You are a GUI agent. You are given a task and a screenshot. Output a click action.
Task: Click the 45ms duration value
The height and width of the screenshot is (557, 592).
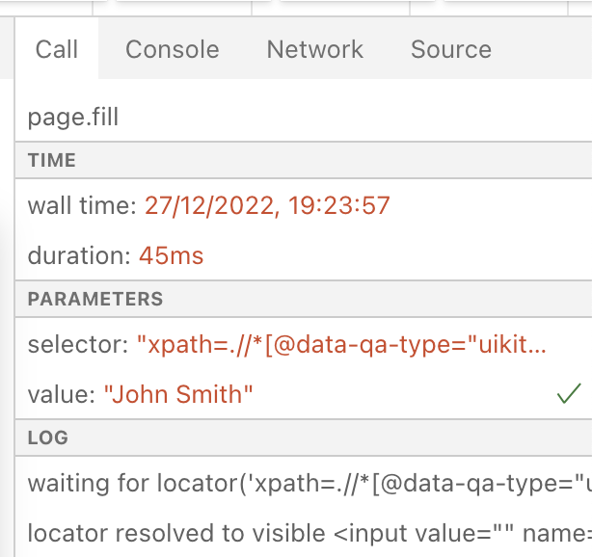tap(172, 256)
